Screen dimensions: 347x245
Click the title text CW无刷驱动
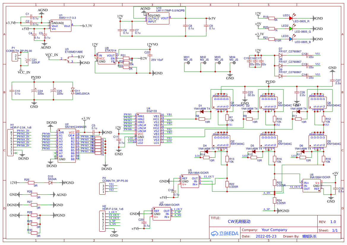239,221
